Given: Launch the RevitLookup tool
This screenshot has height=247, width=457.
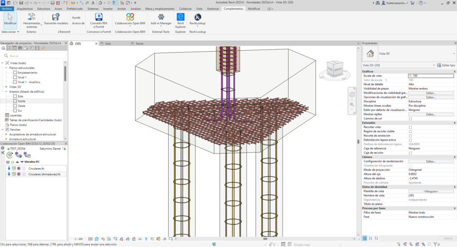Looking at the screenshot, I should [x=197, y=17].
